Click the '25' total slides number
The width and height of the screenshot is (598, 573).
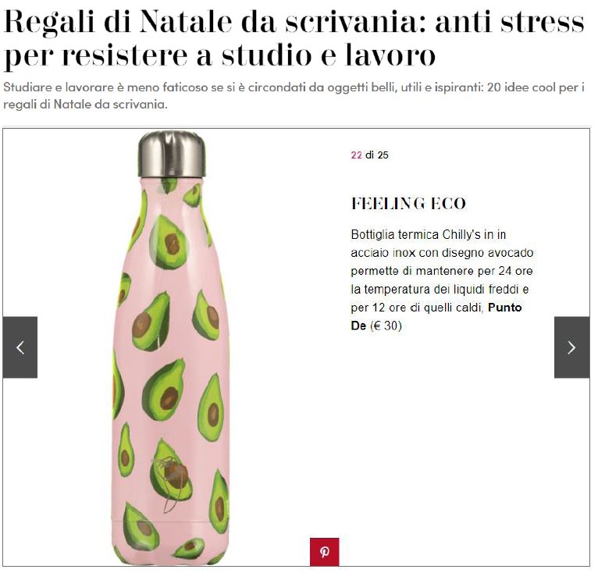[x=383, y=155]
